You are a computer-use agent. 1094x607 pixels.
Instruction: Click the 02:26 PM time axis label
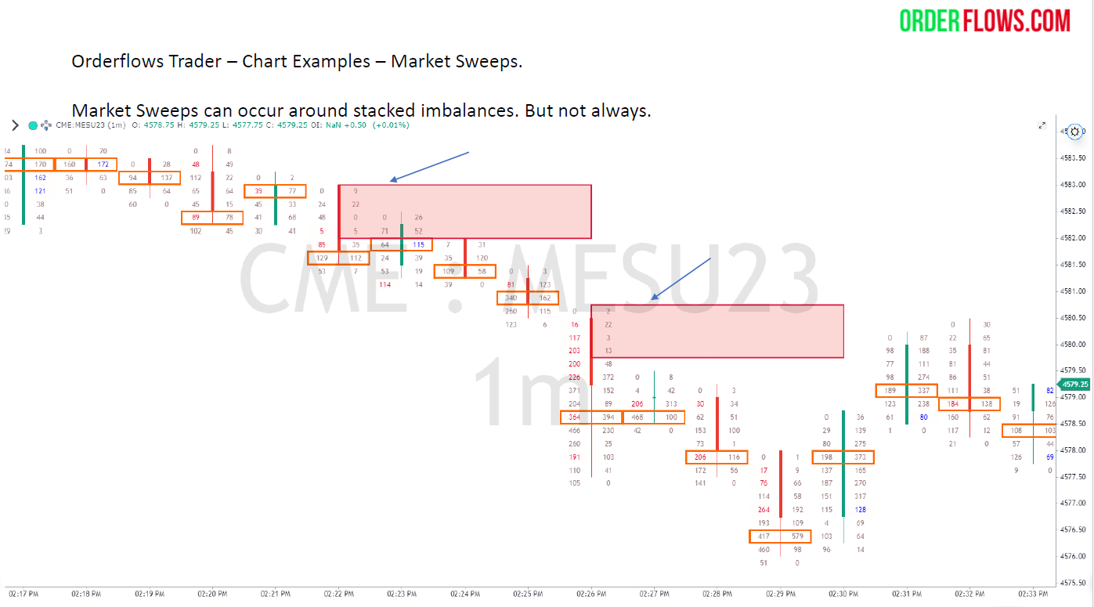591,594
